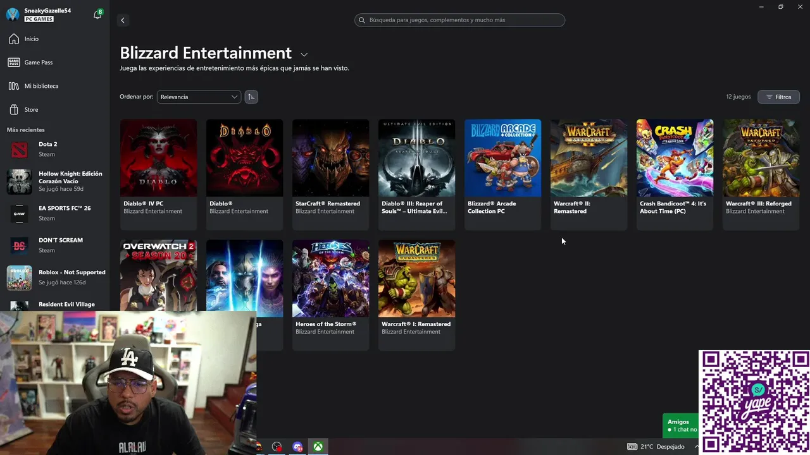The height and width of the screenshot is (455, 810).
Task: Launch Dota 2 from recent list
Action: [x=54, y=149]
